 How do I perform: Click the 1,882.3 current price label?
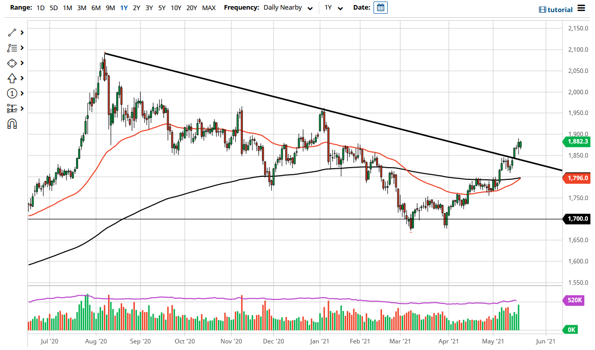point(577,142)
